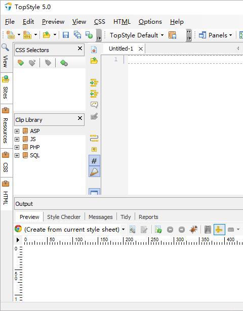Select the ASP item in Clip Library

click(35, 131)
